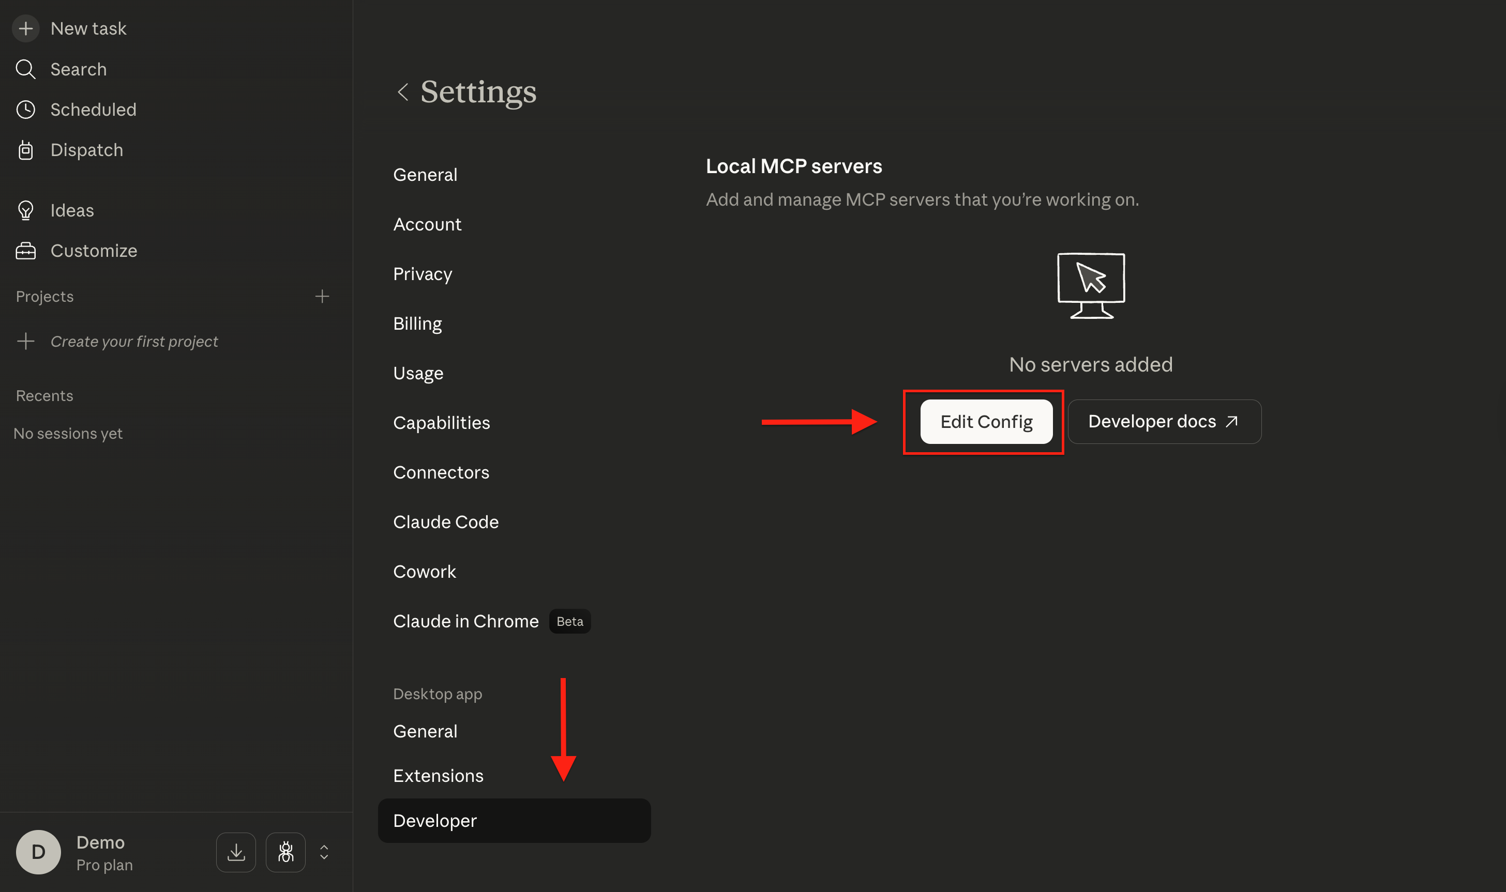Select the Developer settings item
Viewport: 1506px width, 892px height.
[x=434, y=821]
